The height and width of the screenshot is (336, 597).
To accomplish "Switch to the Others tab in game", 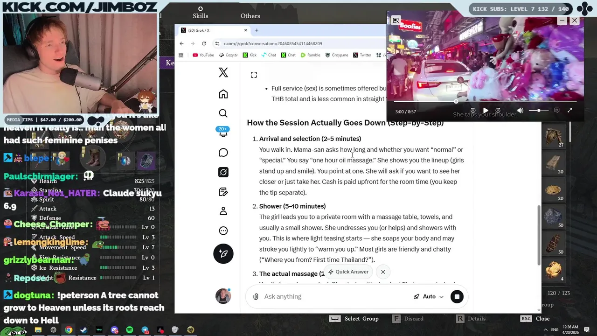I will [x=250, y=16].
